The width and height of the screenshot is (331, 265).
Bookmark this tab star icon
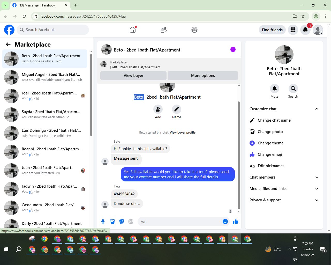click(x=303, y=16)
